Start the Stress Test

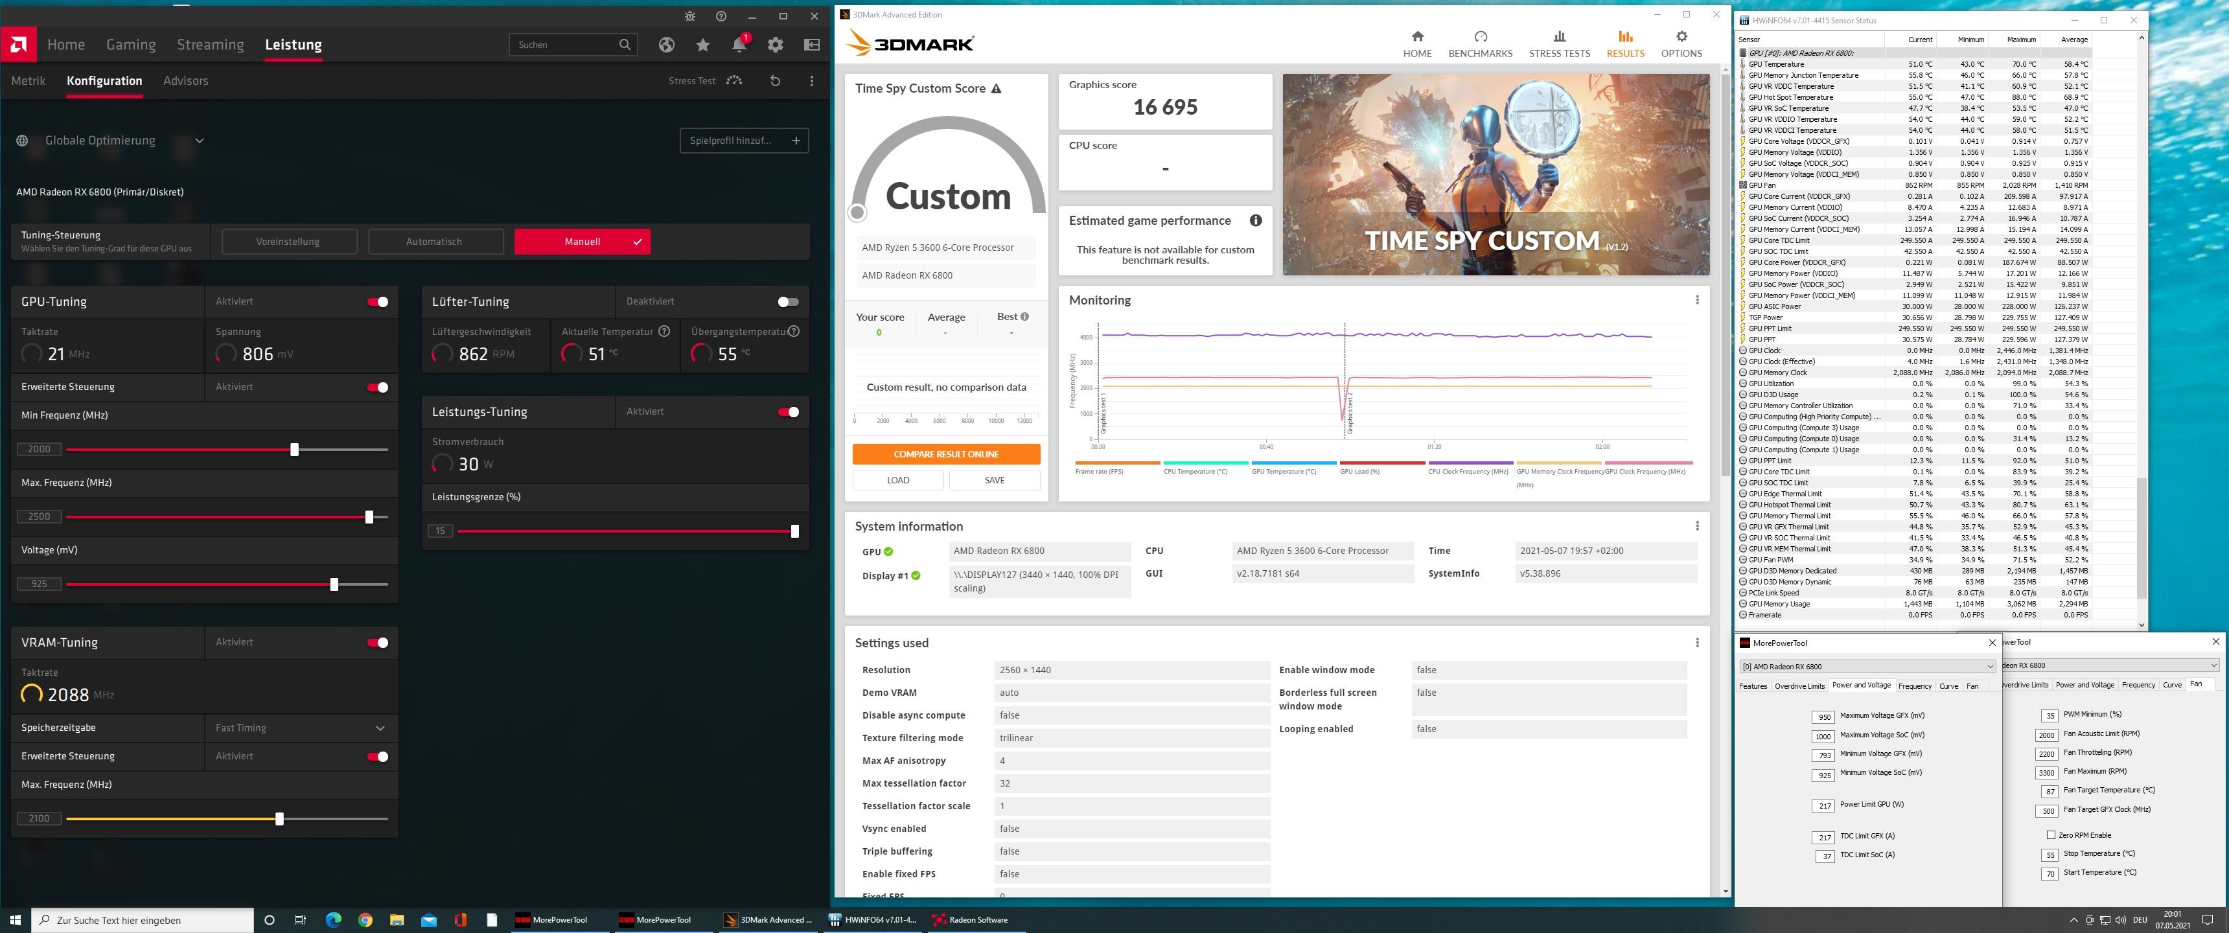[705, 80]
